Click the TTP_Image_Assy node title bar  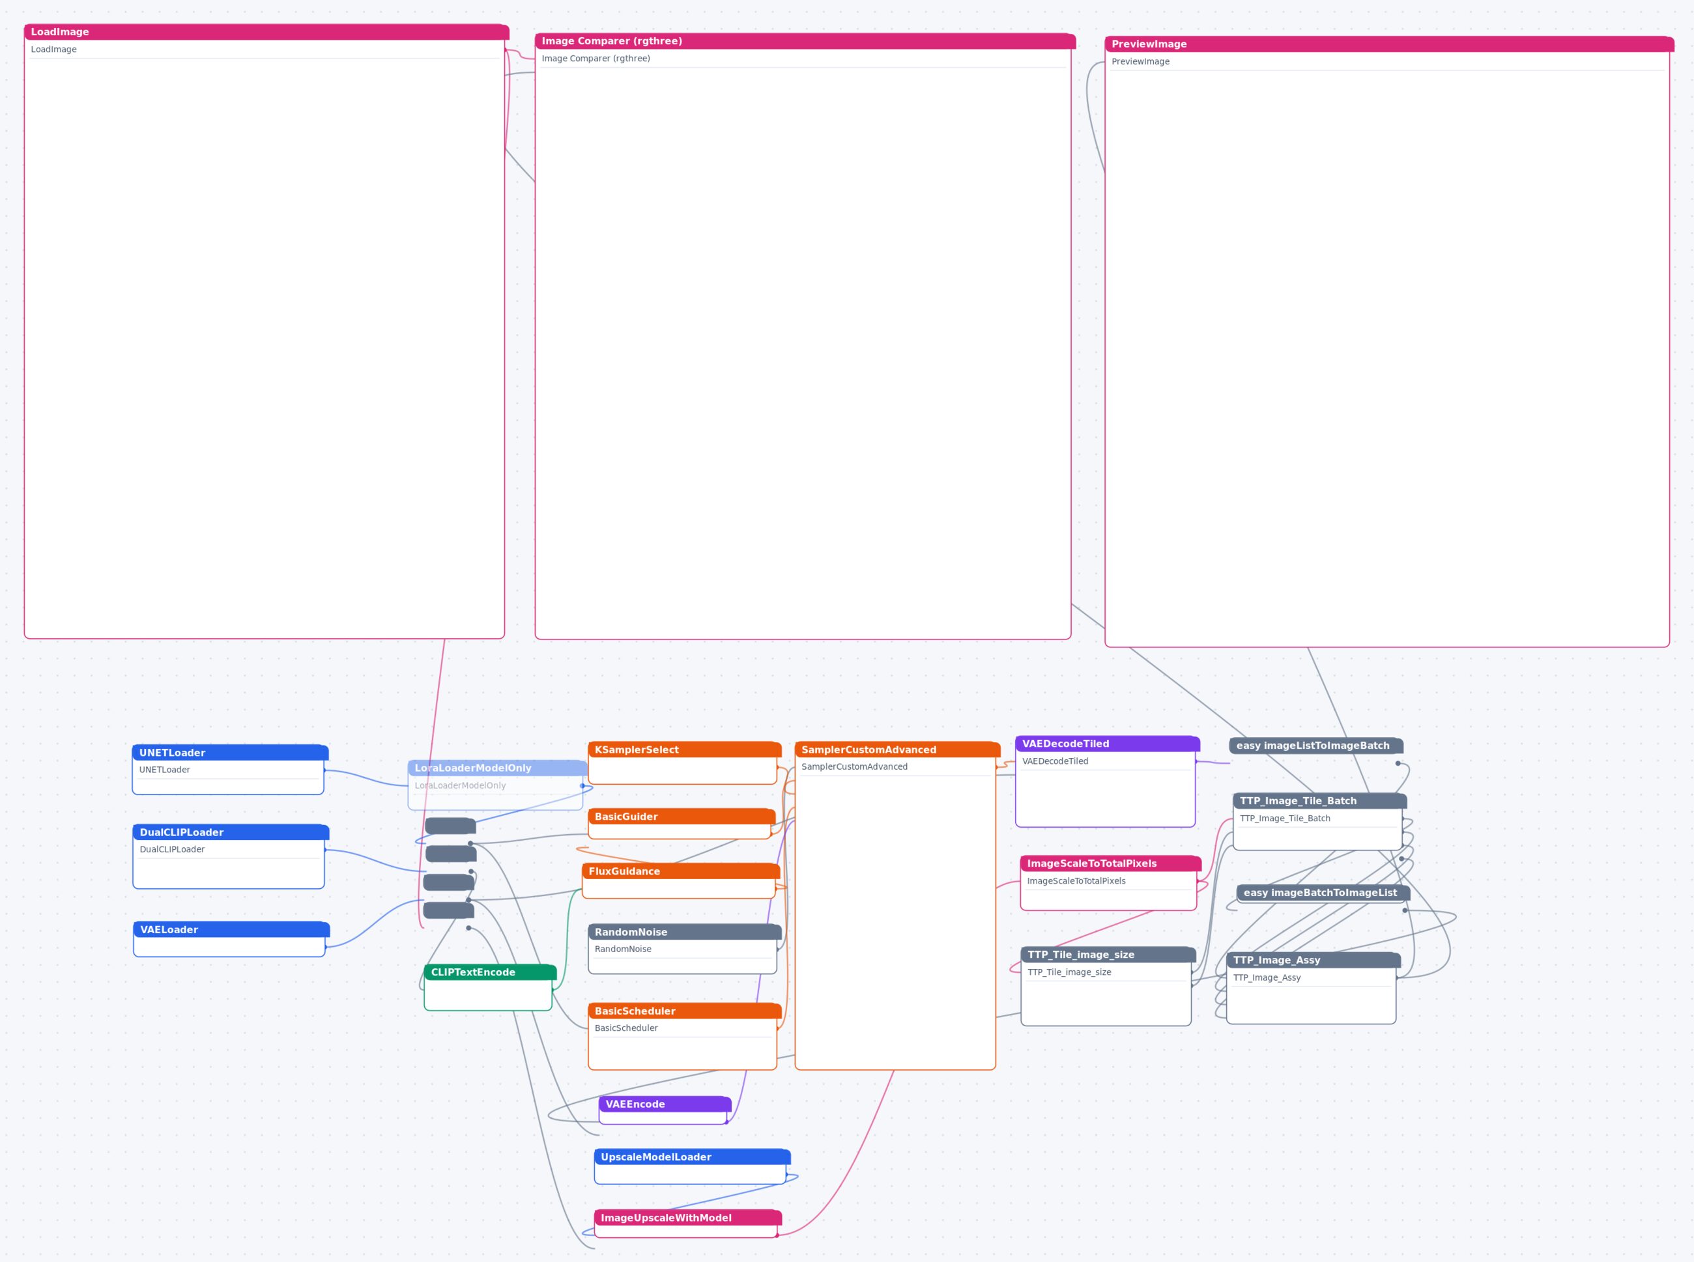point(1314,961)
